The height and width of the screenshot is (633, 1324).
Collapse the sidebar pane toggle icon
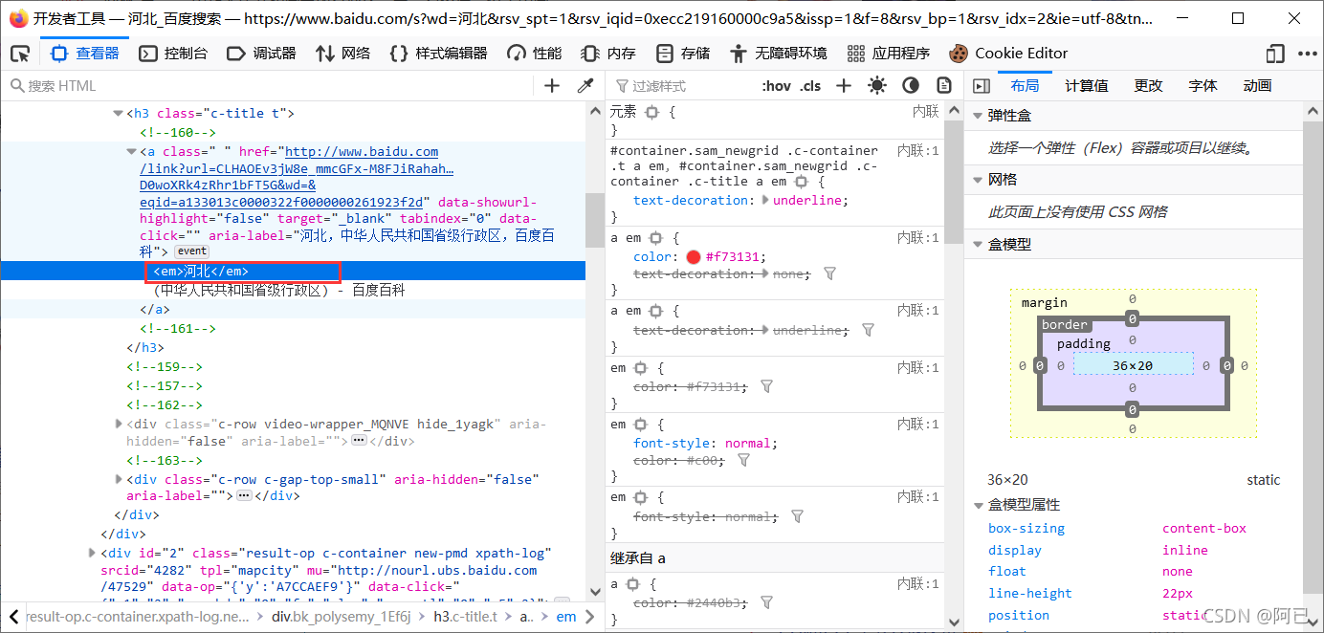point(981,86)
